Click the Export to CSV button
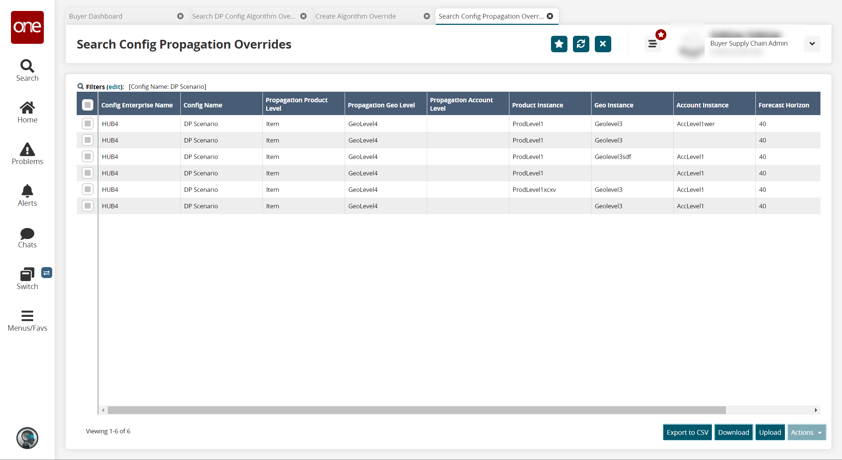 pos(687,432)
